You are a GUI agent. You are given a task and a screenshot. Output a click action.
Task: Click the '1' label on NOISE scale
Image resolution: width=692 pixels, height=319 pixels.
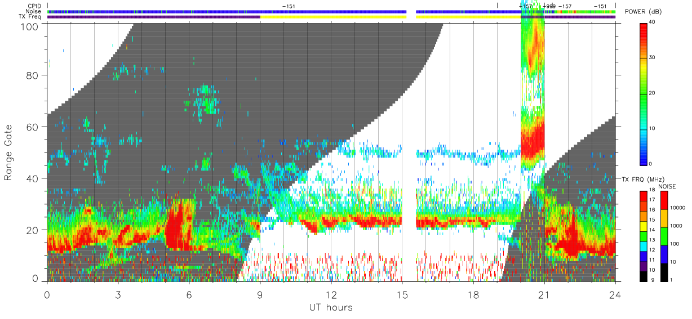[x=672, y=280]
